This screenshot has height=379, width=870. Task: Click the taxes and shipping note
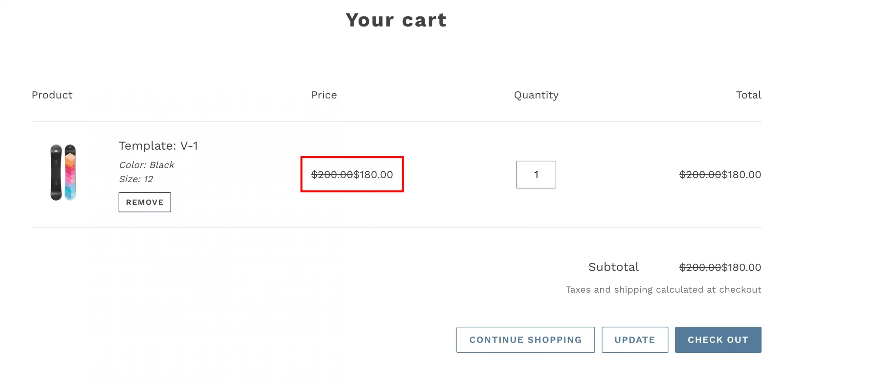(x=663, y=290)
